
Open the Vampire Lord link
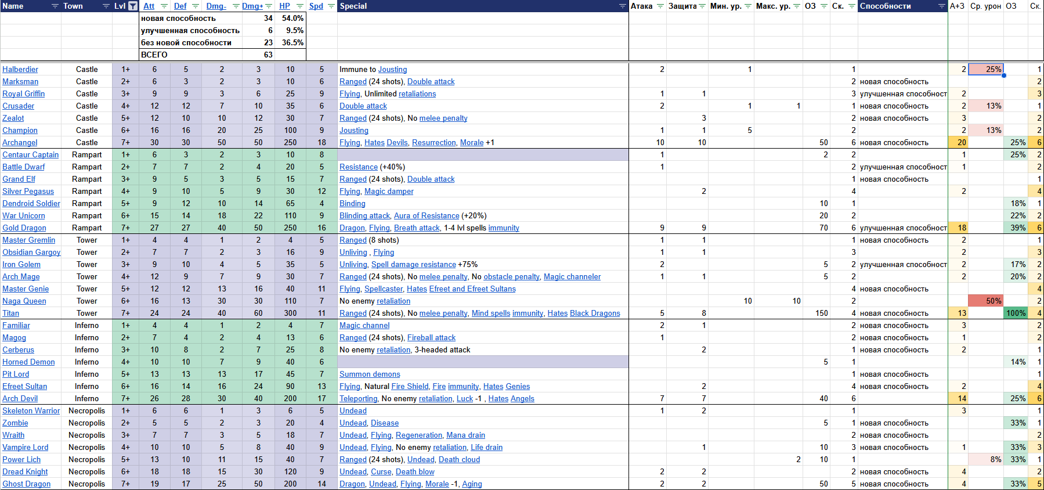click(x=26, y=447)
